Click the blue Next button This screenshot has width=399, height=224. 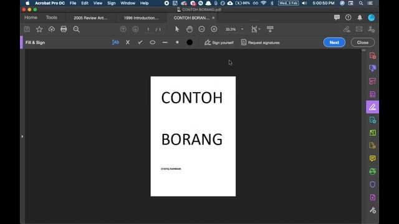334,42
